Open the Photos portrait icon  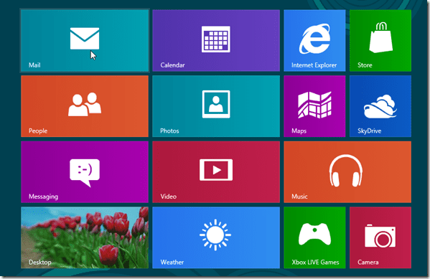[x=216, y=104]
